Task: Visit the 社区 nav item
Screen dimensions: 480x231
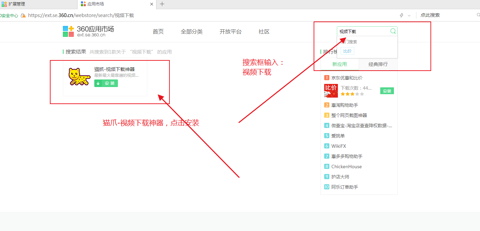Action: pyautogui.click(x=264, y=32)
